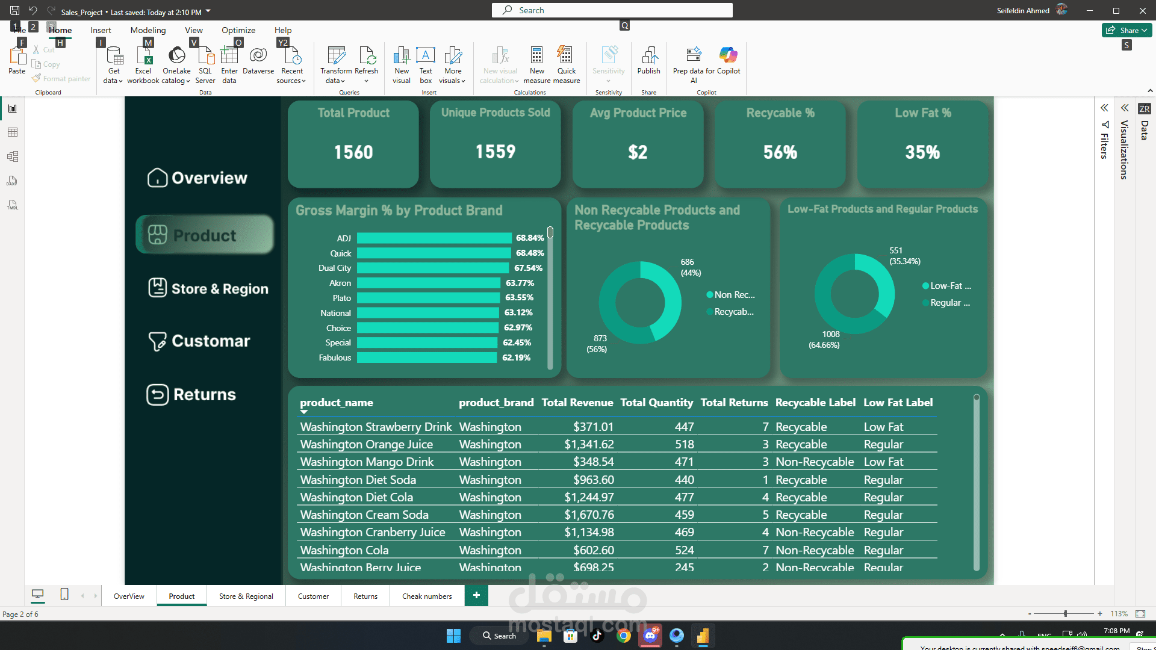Adjust the zoom level slider

point(1065,614)
